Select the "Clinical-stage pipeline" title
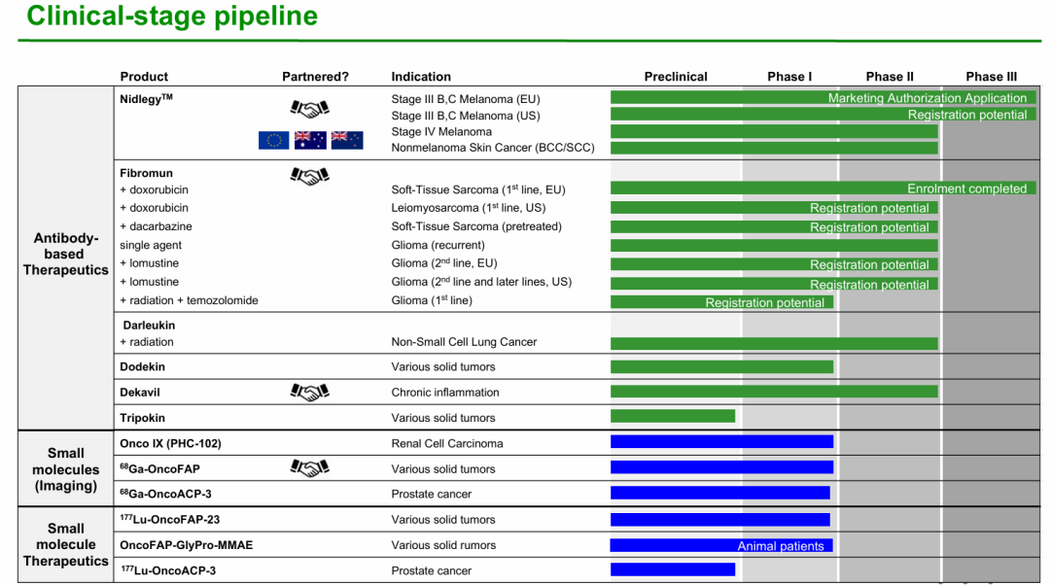 click(x=172, y=17)
